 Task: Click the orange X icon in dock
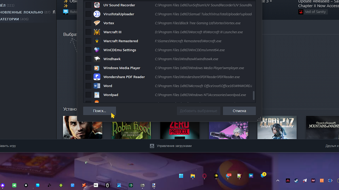tap(84, 185)
